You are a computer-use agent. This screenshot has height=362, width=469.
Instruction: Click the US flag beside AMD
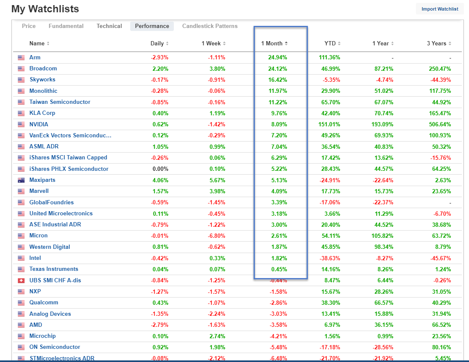click(x=21, y=325)
